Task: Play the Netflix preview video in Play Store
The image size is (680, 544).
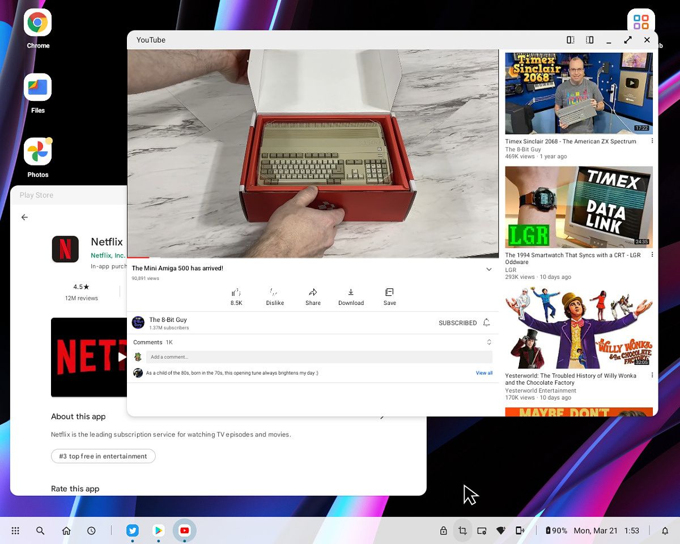Action: click(121, 357)
